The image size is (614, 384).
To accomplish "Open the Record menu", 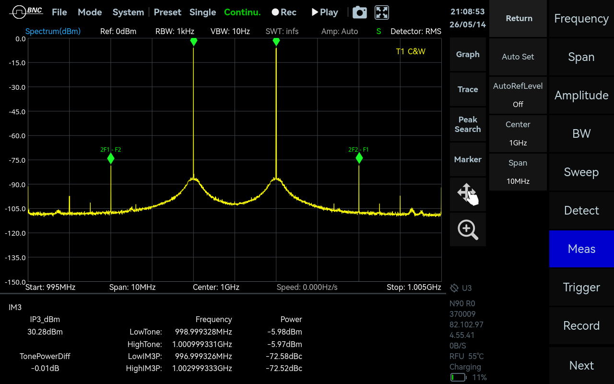I will (581, 325).
